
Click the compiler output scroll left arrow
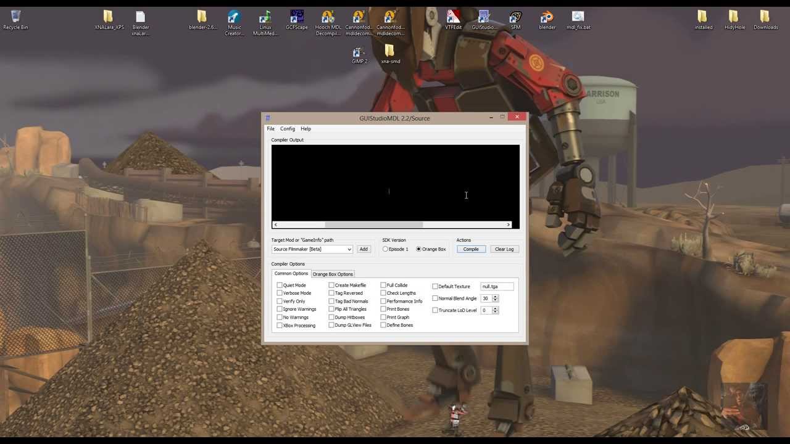(275, 224)
